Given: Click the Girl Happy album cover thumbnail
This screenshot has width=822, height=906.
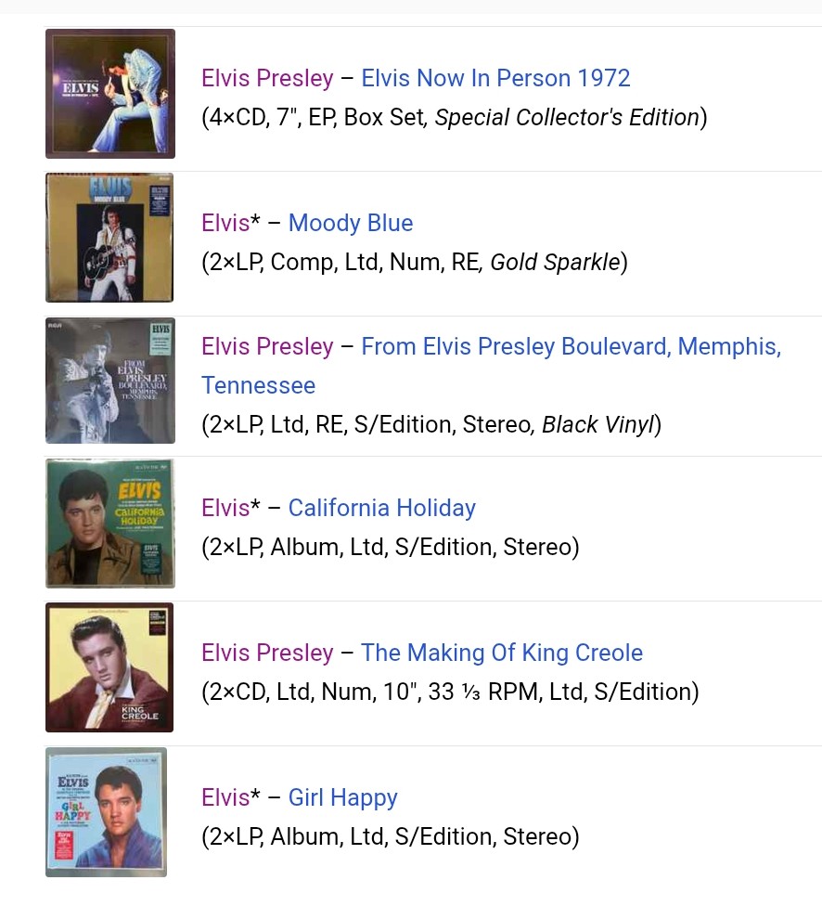Looking at the screenshot, I should pos(107,812).
